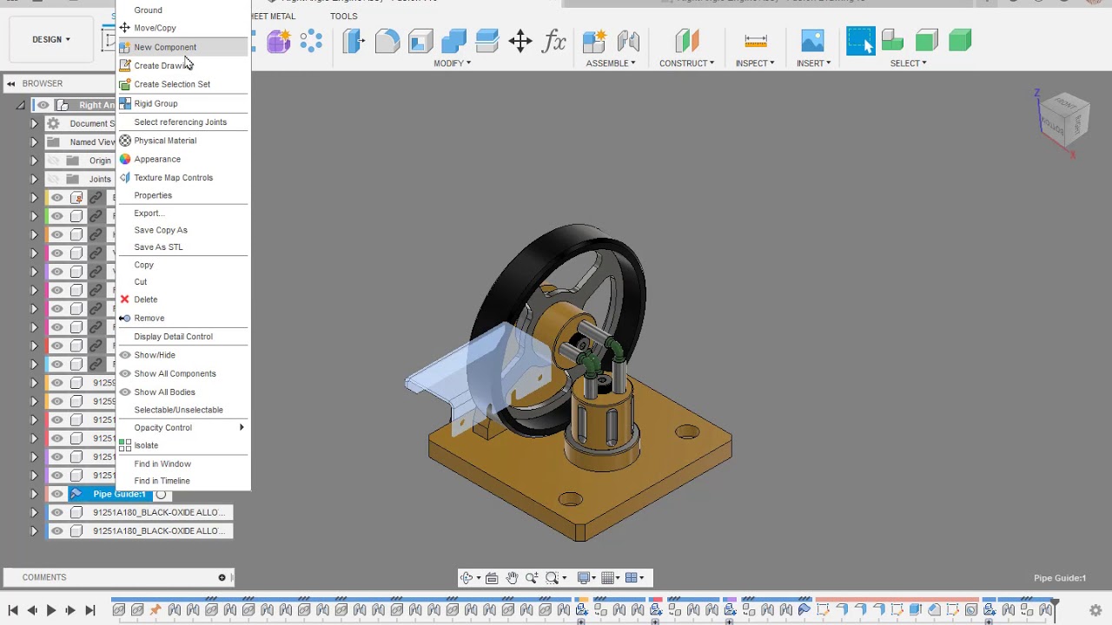Activate Pipe Guide:1 component radio button

[x=161, y=495]
